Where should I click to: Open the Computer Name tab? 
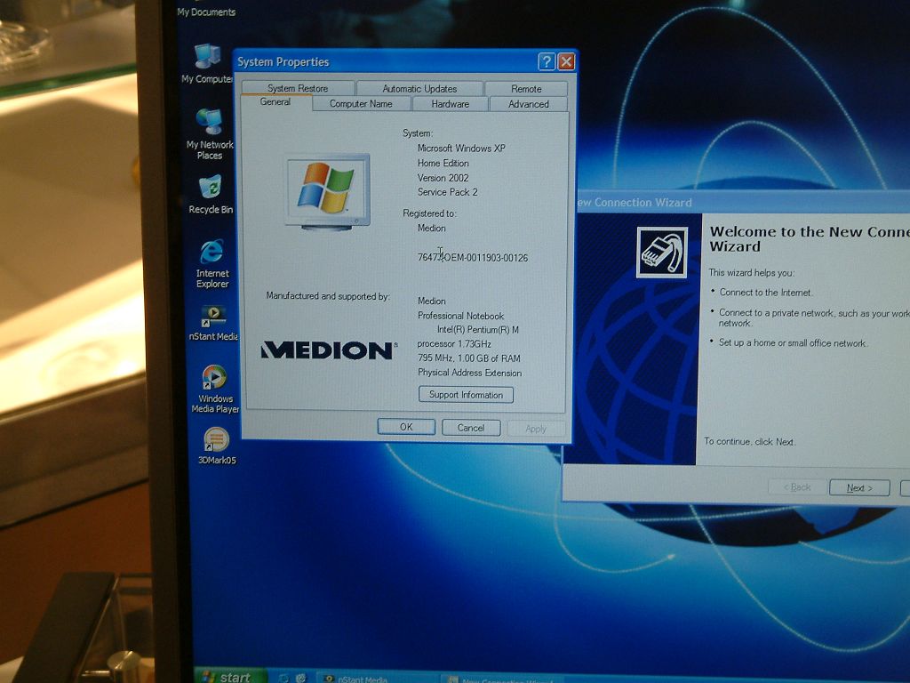[361, 104]
